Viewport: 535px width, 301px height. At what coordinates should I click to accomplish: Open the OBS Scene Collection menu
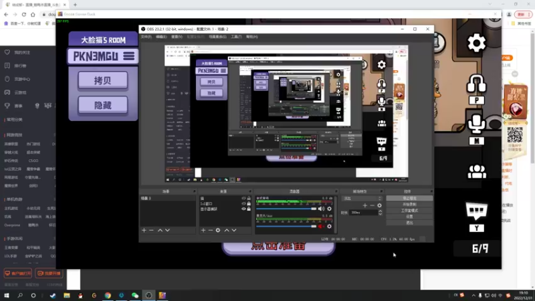click(218, 37)
